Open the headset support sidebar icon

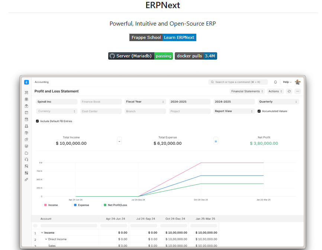pos(26,160)
